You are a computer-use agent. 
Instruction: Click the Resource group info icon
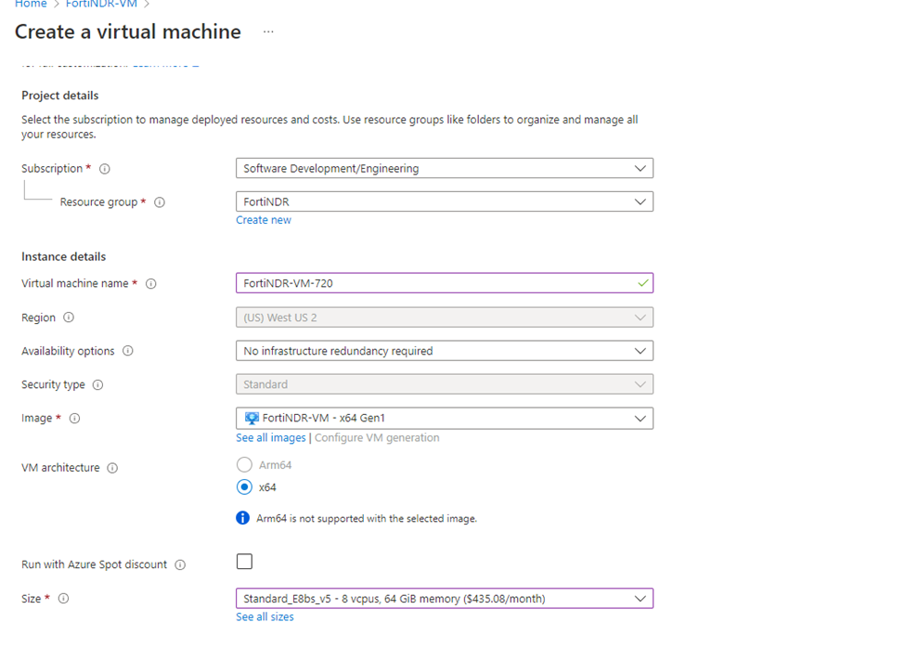tap(158, 201)
